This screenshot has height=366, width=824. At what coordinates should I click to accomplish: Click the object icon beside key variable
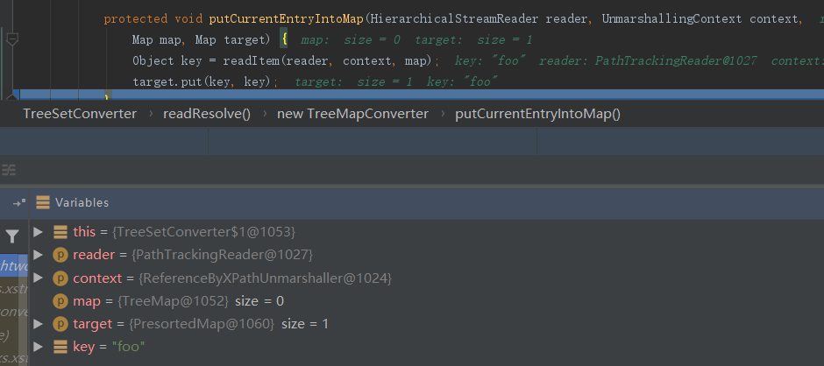[x=60, y=348]
